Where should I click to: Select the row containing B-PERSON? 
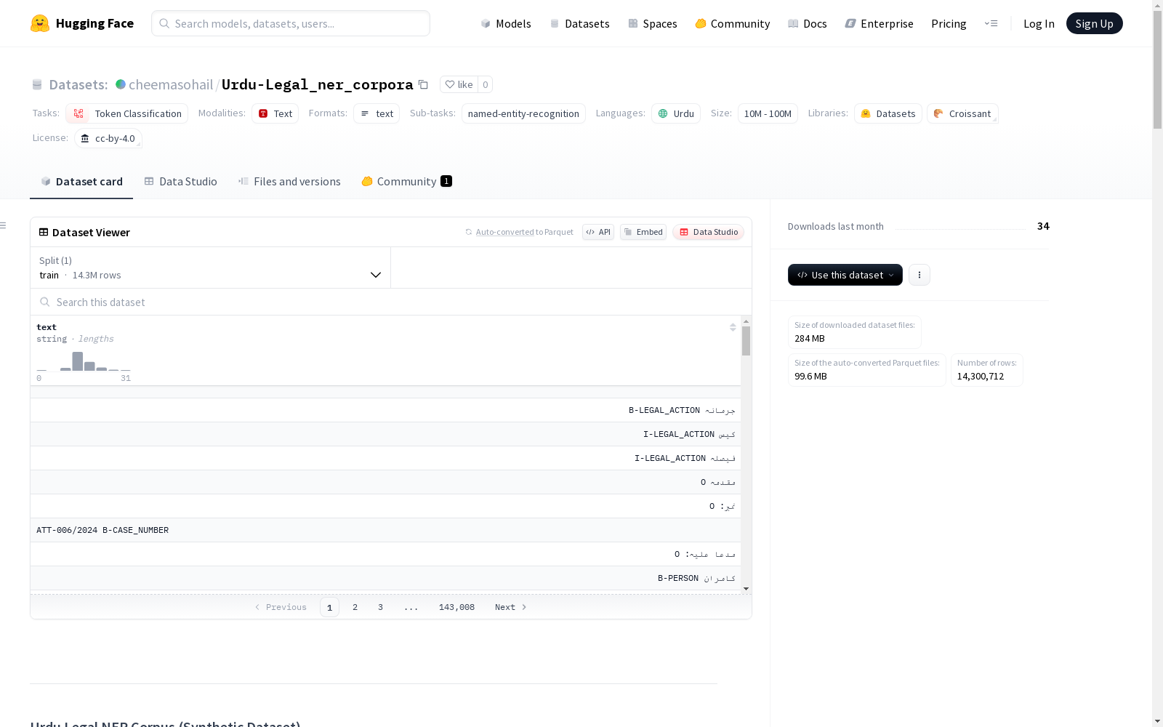click(x=385, y=578)
